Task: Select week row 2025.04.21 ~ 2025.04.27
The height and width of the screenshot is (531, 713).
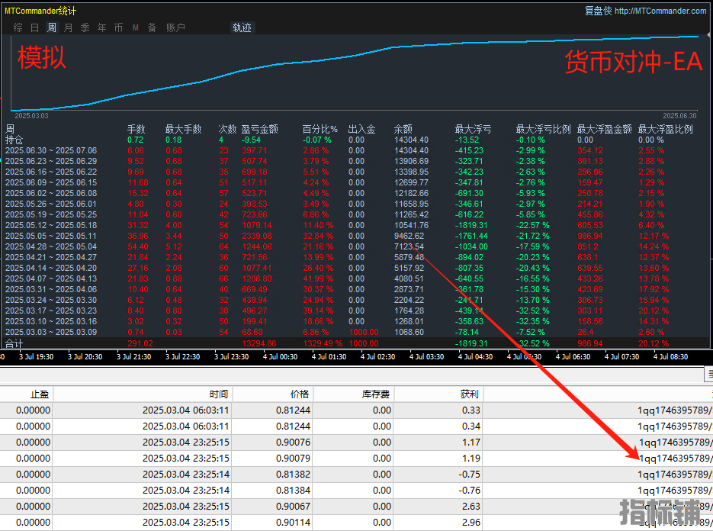Action: click(x=355, y=258)
